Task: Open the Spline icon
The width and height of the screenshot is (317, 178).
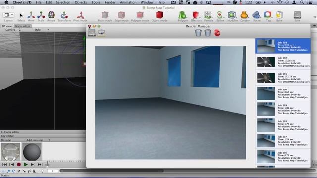Action: [220, 15]
